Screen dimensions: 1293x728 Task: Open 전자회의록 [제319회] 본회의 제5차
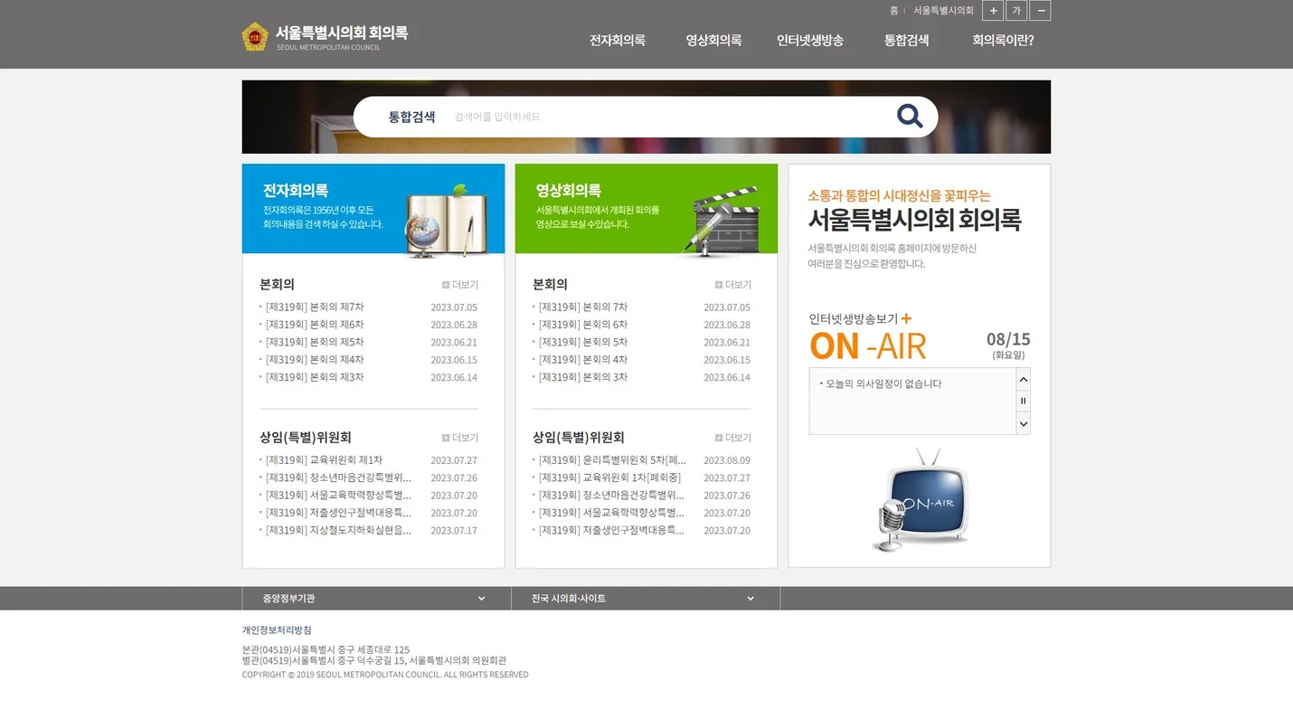pyautogui.click(x=315, y=342)
